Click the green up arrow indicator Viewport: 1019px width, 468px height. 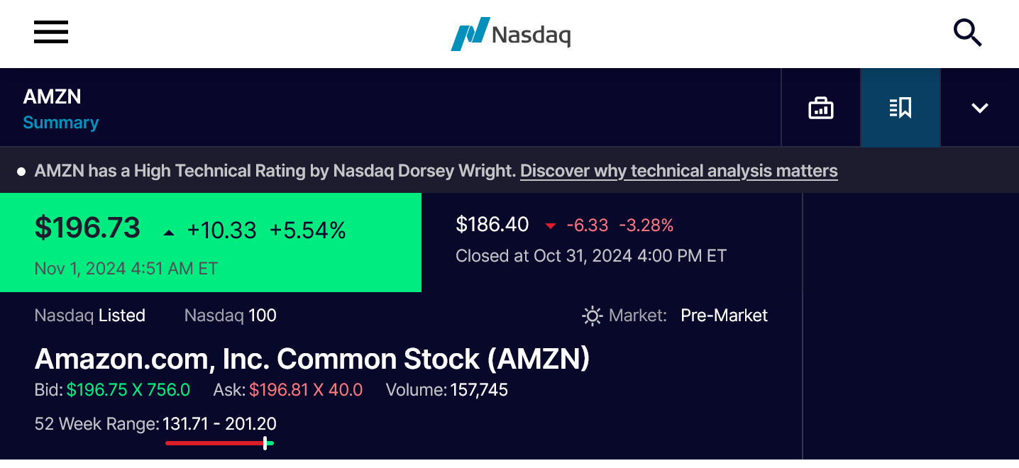point(168,232)
